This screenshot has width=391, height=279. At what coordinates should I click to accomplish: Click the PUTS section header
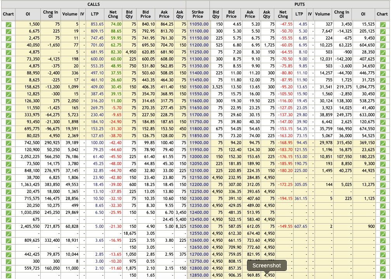pos(299,4)
